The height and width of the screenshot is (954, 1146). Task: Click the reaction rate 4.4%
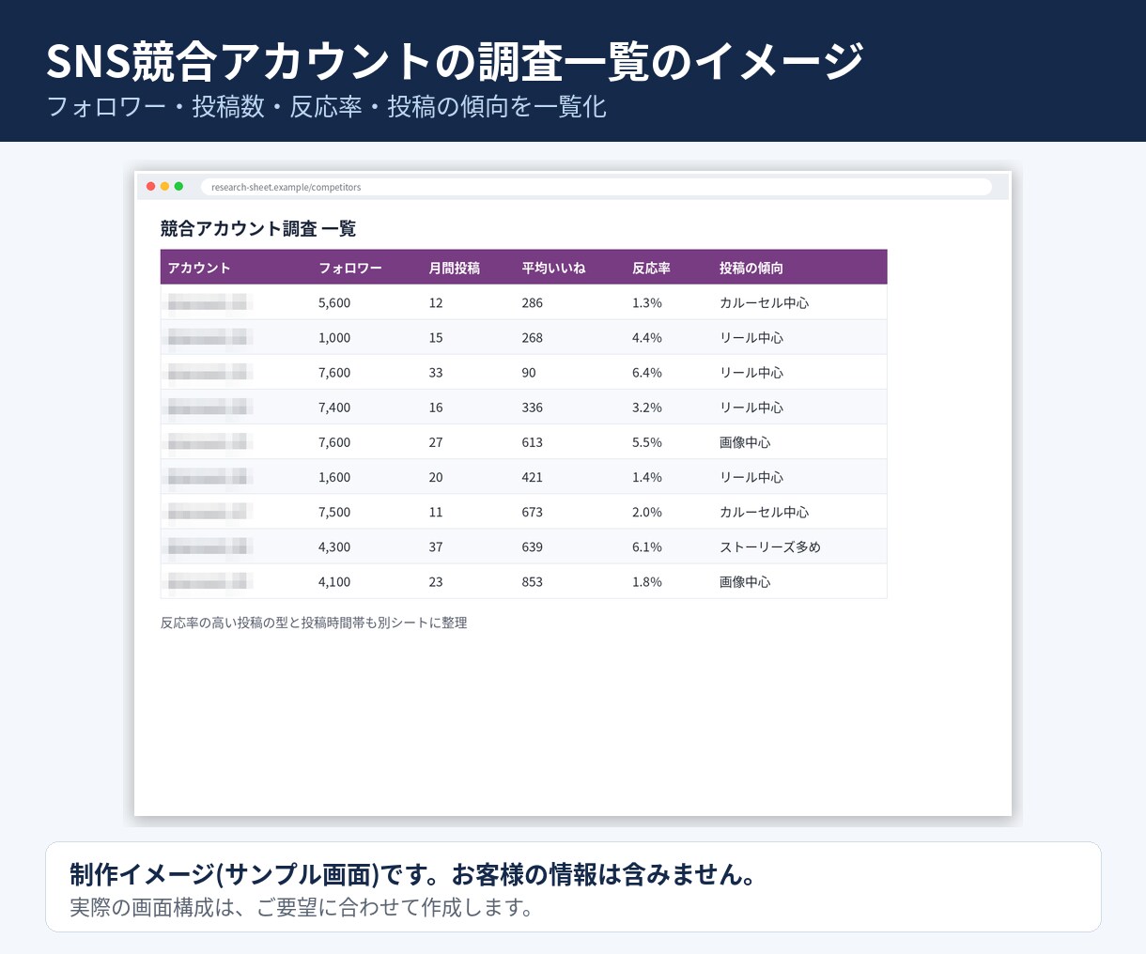click(x=647, y=338)
